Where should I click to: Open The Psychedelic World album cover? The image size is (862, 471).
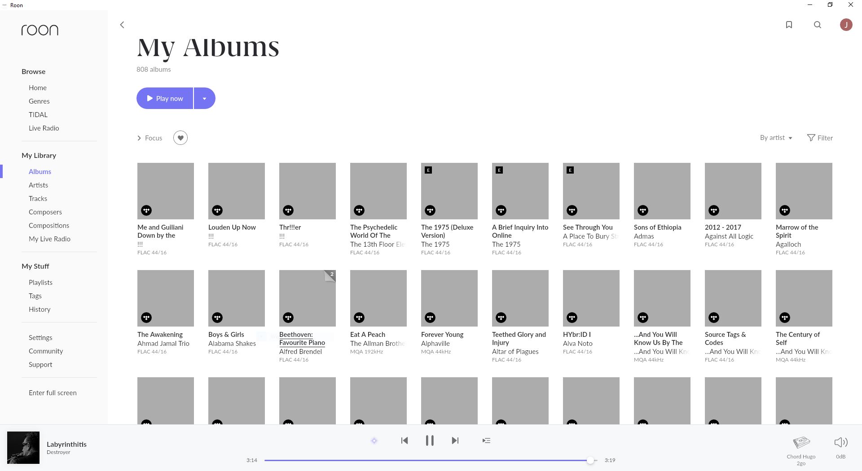tap(378, 191)
